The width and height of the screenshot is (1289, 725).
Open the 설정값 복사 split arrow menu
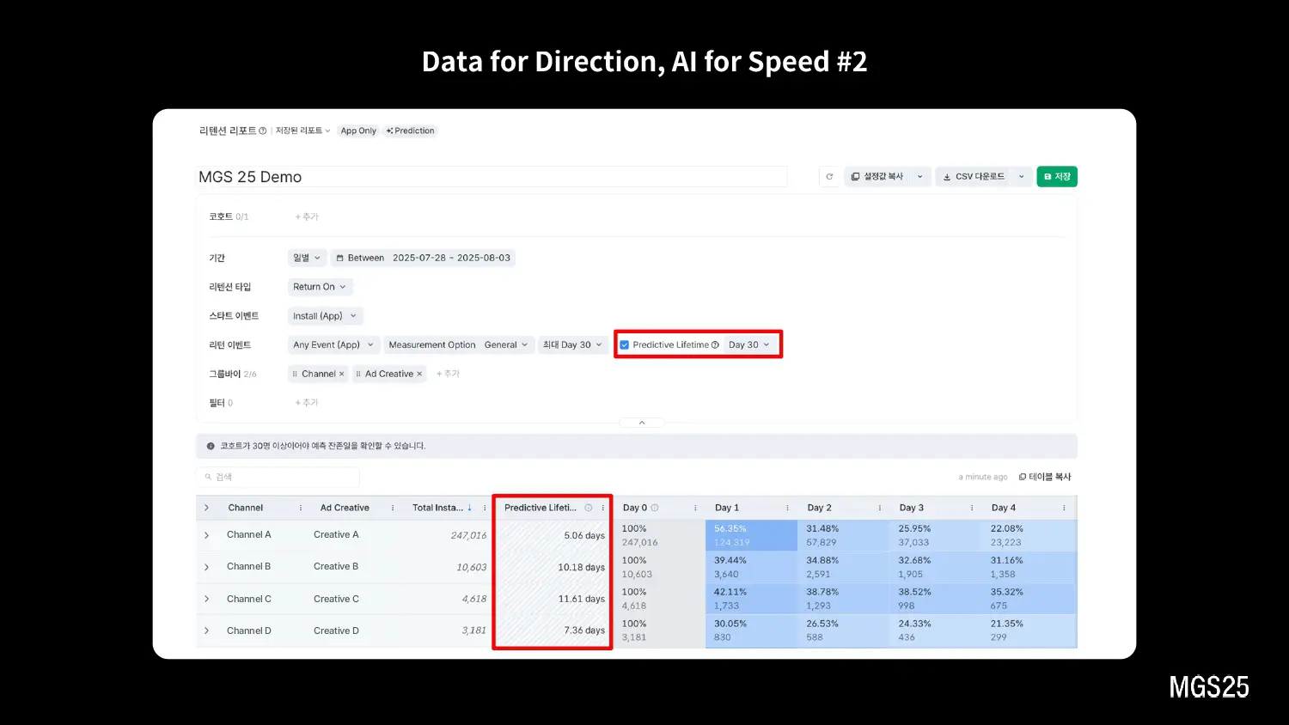pyautogui.click(x=920, y=177)
